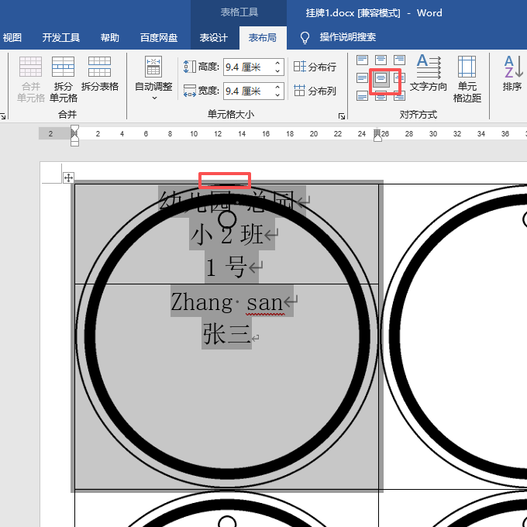This screenshot has width=527, height=527.
Task: Open the Cell Size dialog launcher
Action: 342,116
